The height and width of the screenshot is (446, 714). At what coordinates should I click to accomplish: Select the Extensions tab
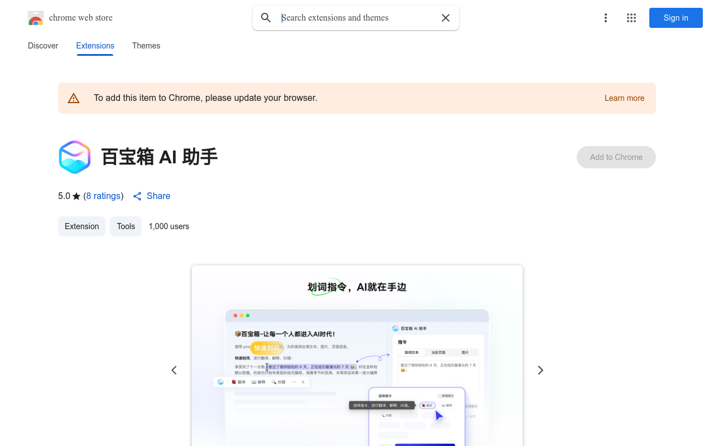(95, 46)
